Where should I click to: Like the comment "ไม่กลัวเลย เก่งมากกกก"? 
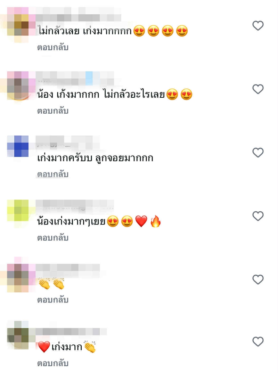(258, 26)
